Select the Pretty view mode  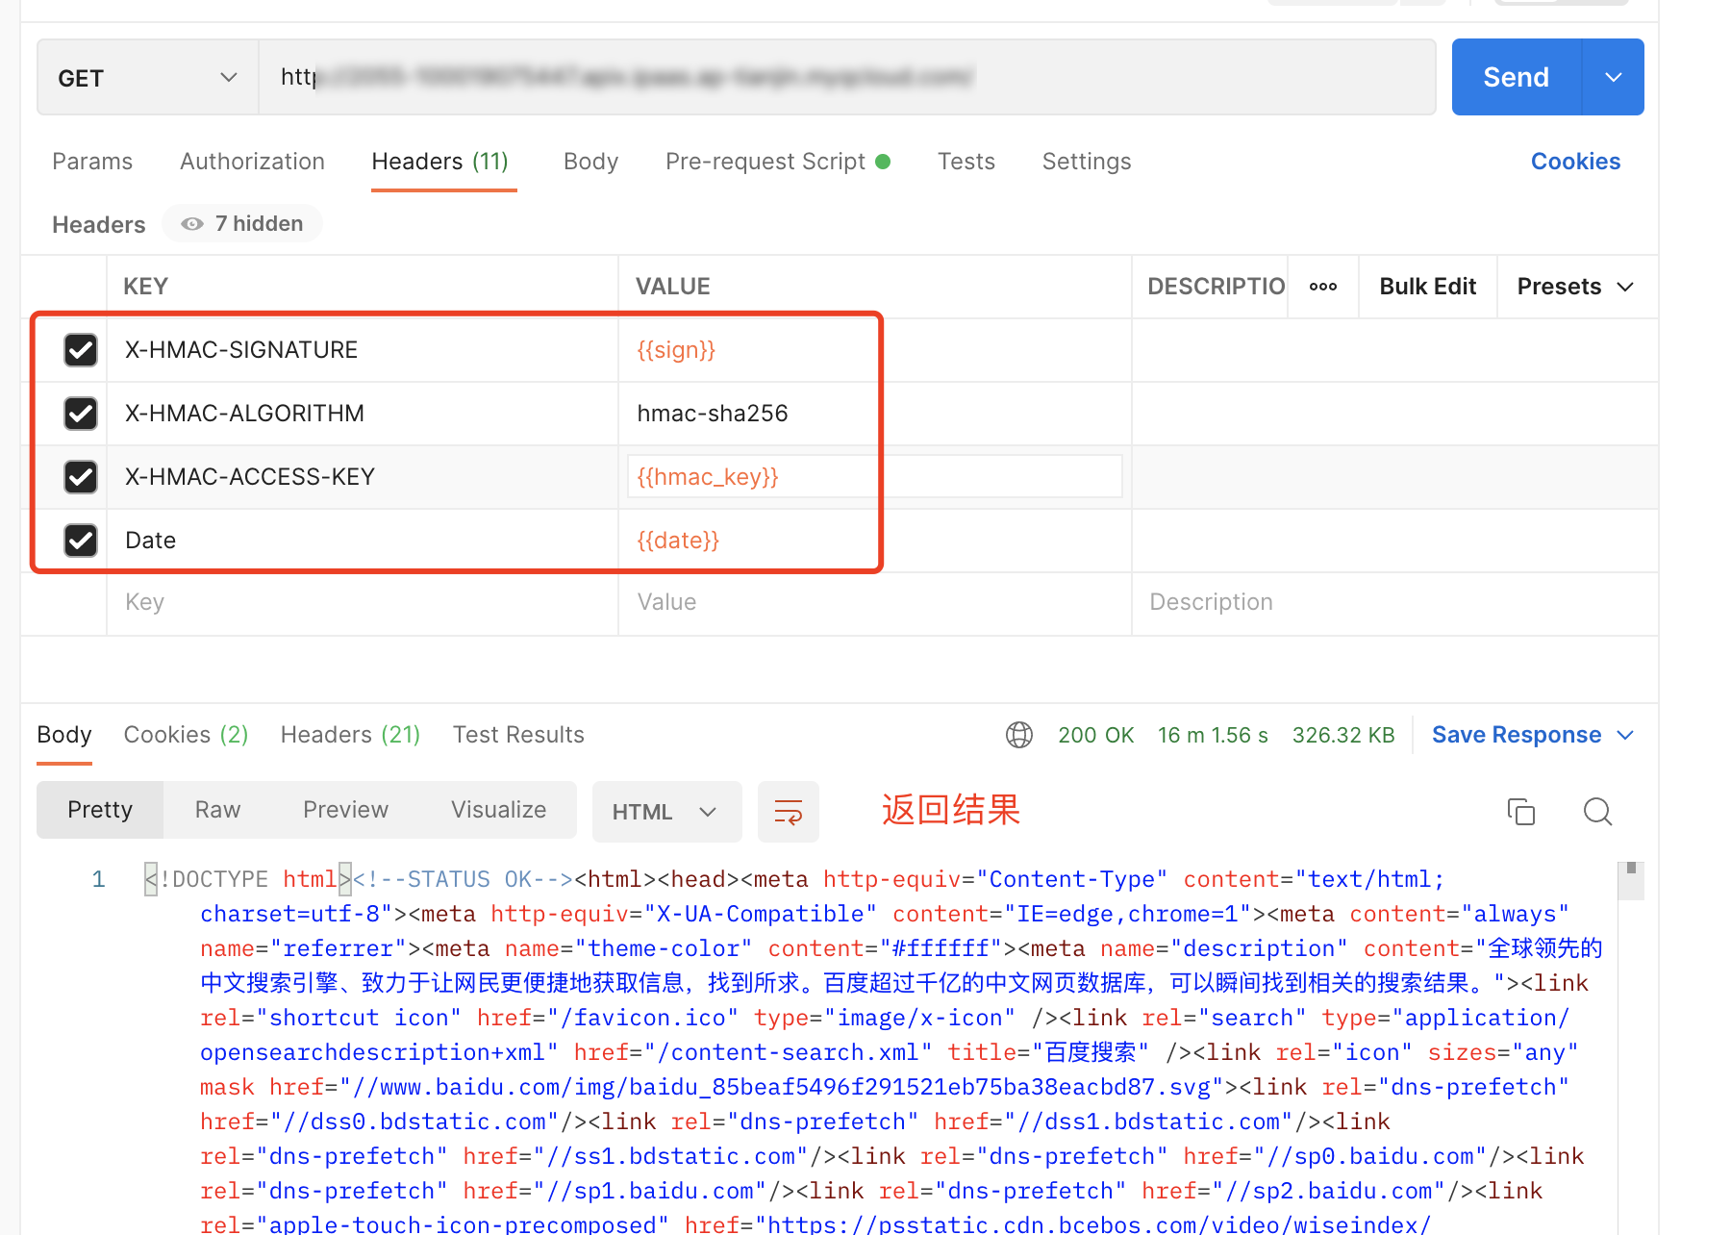100,810
